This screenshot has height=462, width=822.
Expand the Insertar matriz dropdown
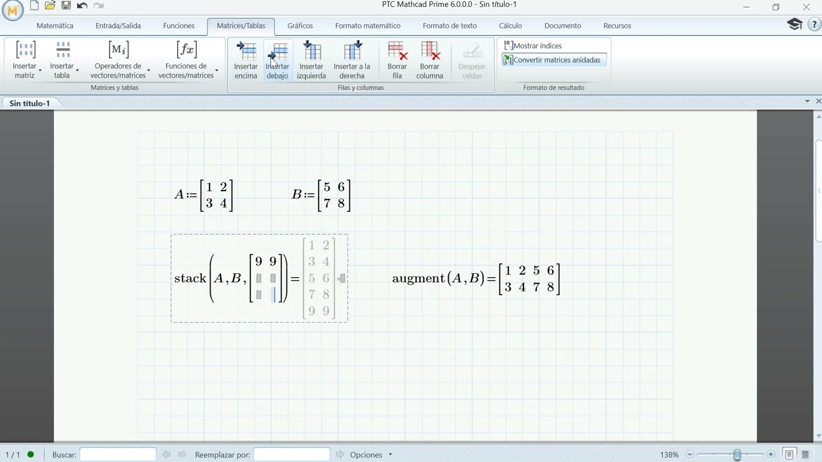(40, 70)
